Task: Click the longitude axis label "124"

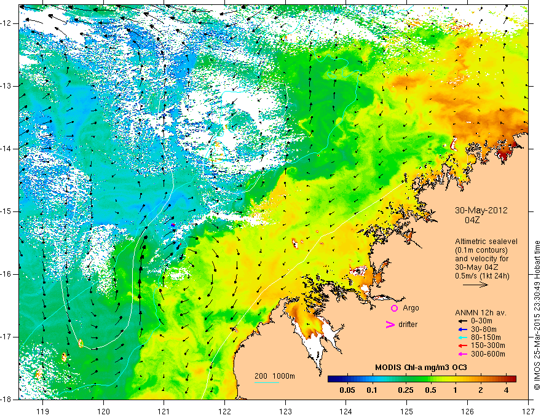Action: coord(346,411)
